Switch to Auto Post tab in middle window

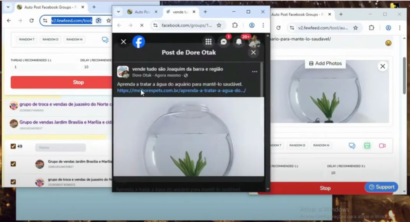[142, 12]
